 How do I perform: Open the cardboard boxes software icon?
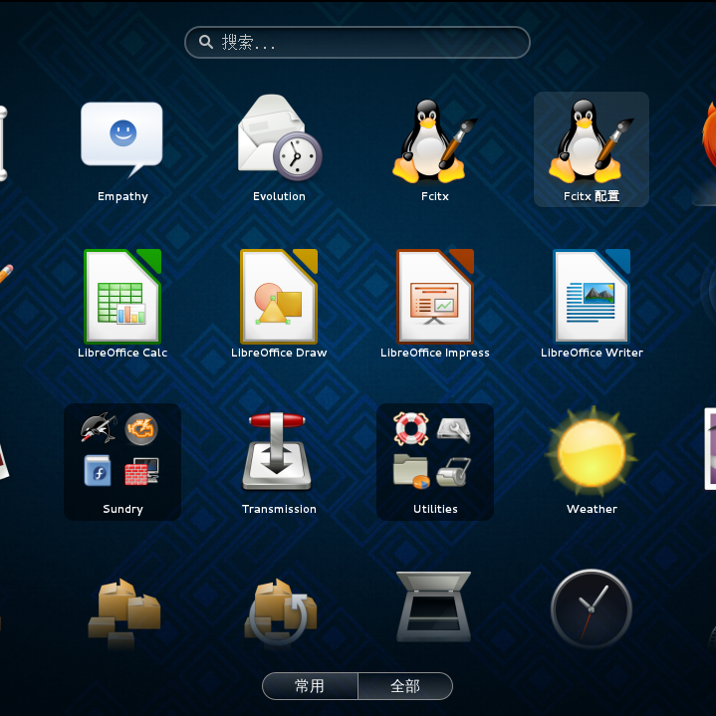pyautogui.click(x=123, y=612)
